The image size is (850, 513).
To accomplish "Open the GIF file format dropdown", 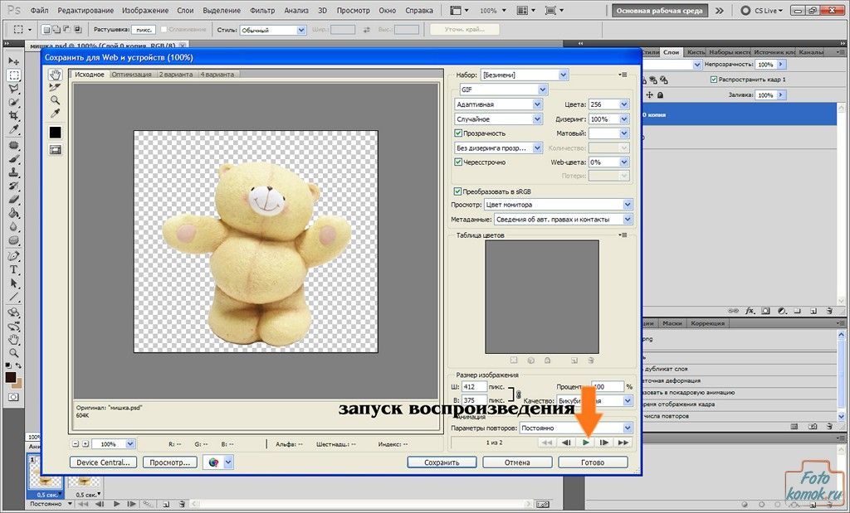I will (x=543, y=90).
